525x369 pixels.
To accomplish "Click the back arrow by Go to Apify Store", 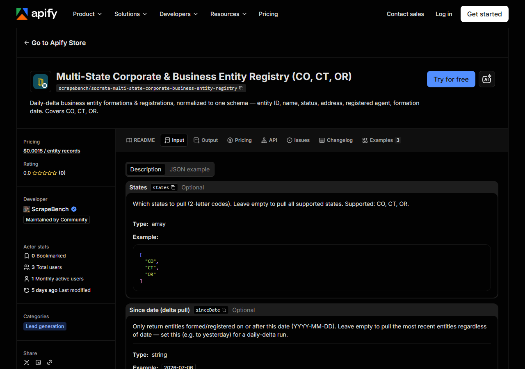I will [27, 43].
